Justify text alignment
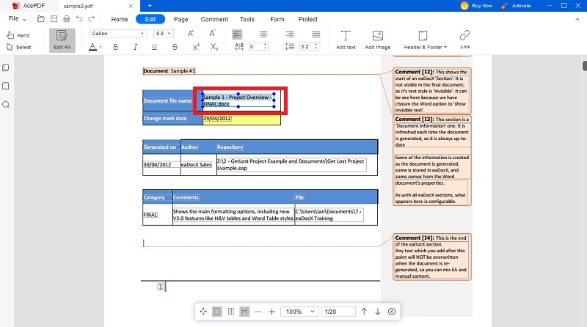Screen dimensions: 587x327 316,34
